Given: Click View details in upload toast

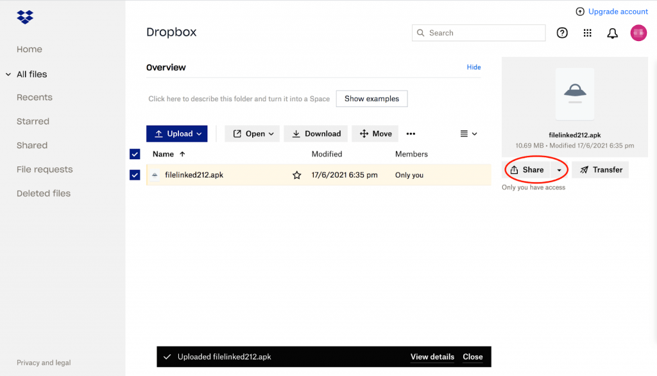Looking at the screenshot, I should 432,357.
